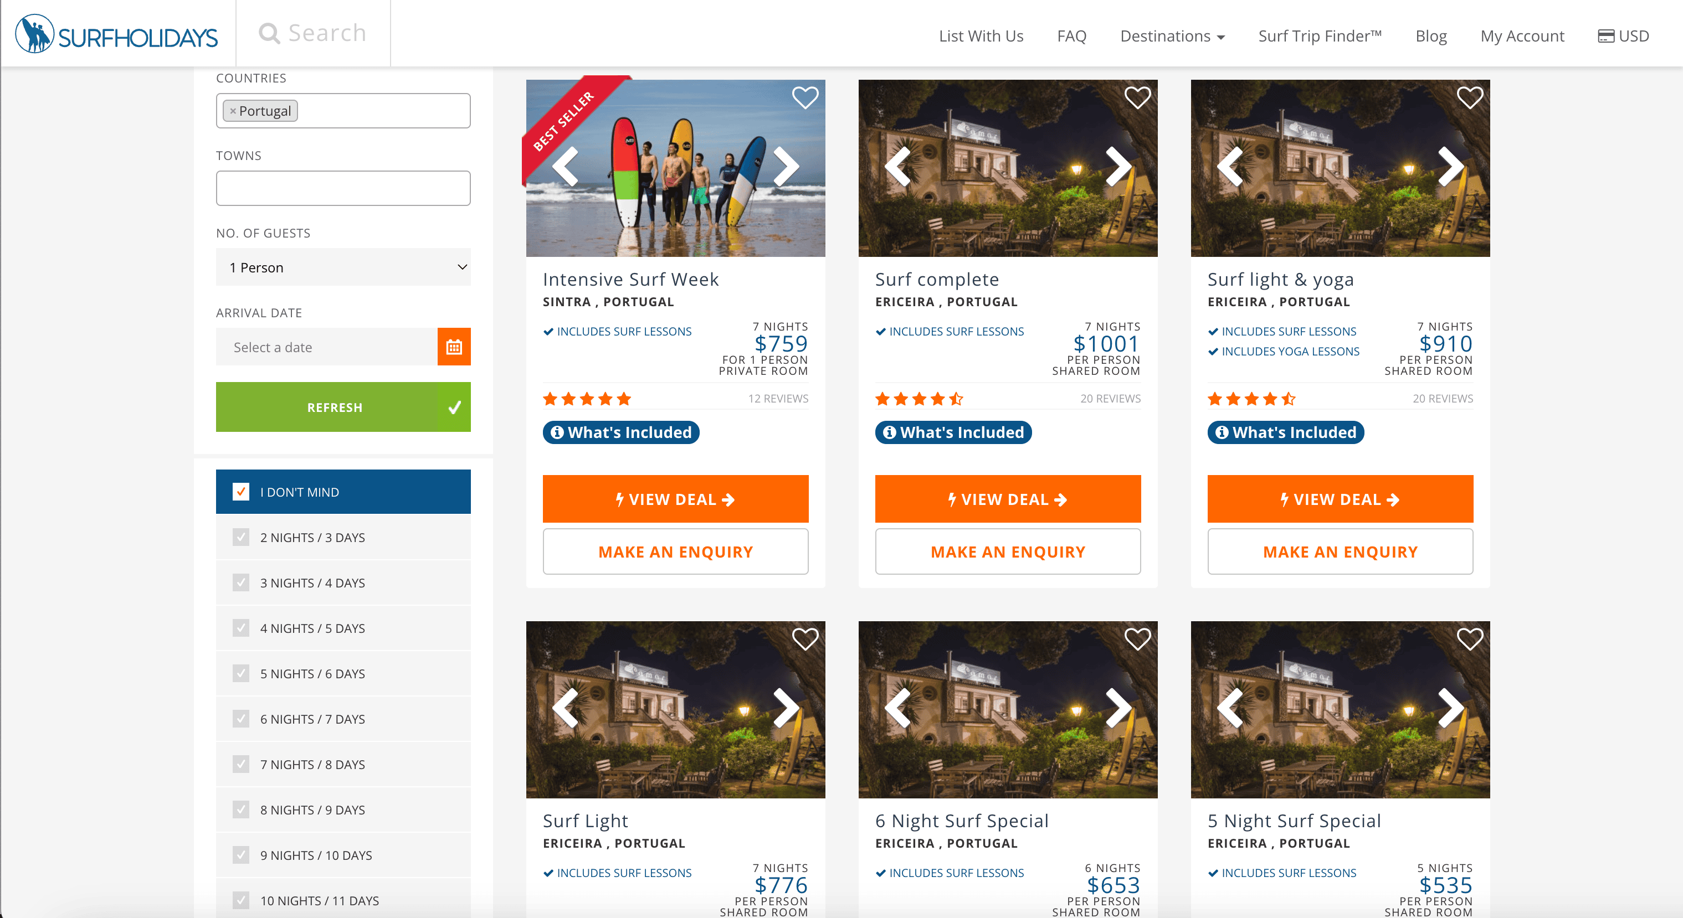This screenshot has height=918, width=1683.
Task: Show previous photo of Surf light & yoga
Action: point(1230,167)
